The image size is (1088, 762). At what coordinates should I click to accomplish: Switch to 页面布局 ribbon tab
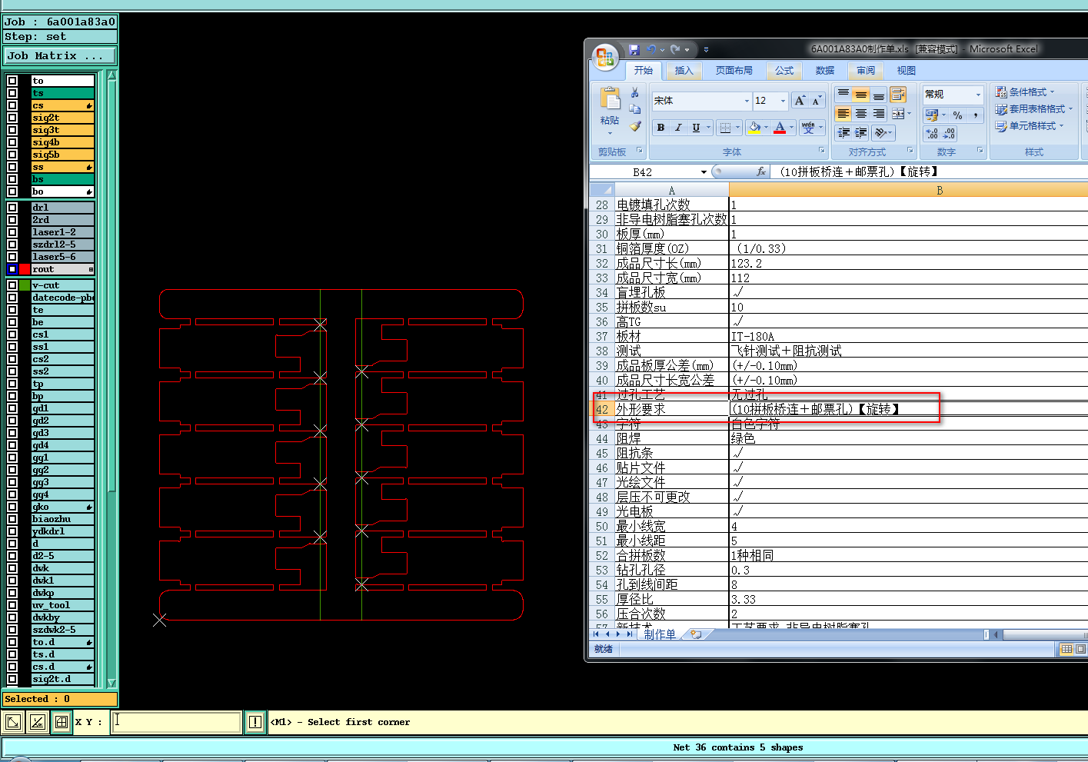[734, 71]
